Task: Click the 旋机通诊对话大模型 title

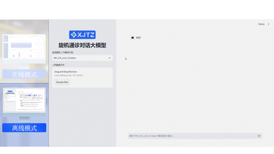Action: pos(82,45)
